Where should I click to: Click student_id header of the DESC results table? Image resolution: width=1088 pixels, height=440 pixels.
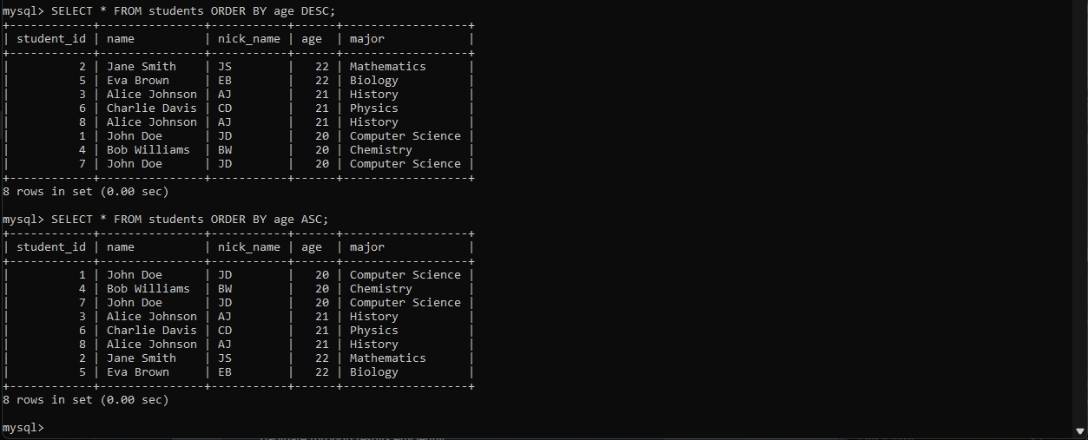click(x=51, y=39)
